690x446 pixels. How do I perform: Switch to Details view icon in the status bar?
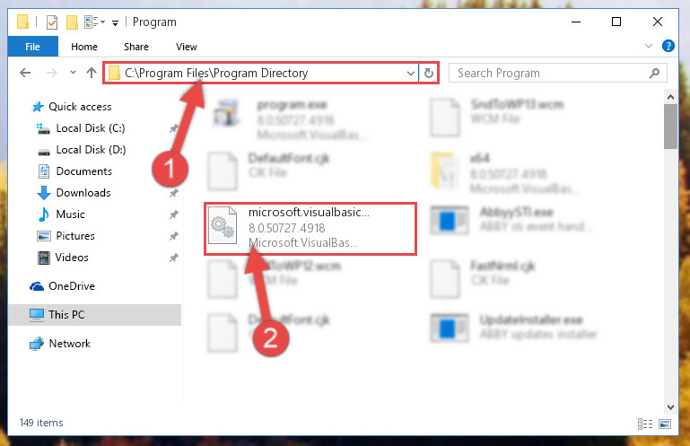tap(644, 424)
